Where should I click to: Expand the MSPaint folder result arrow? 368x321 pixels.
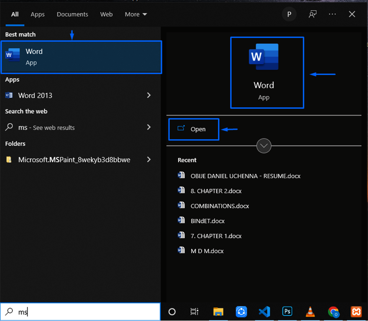click(x=149, y=160)
